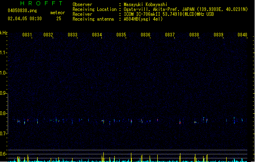Screen dimensions: 255x162
Task: Click the 0837 time marker
Action: (x=170, y=35)
